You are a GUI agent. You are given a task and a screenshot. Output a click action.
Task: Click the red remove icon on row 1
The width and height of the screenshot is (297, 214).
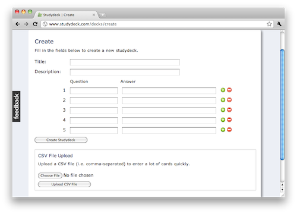(x=229, y=90)
